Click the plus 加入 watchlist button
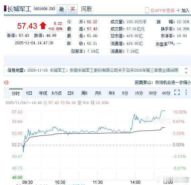Viewport: 191px width, 185px height. coord(183,10)
